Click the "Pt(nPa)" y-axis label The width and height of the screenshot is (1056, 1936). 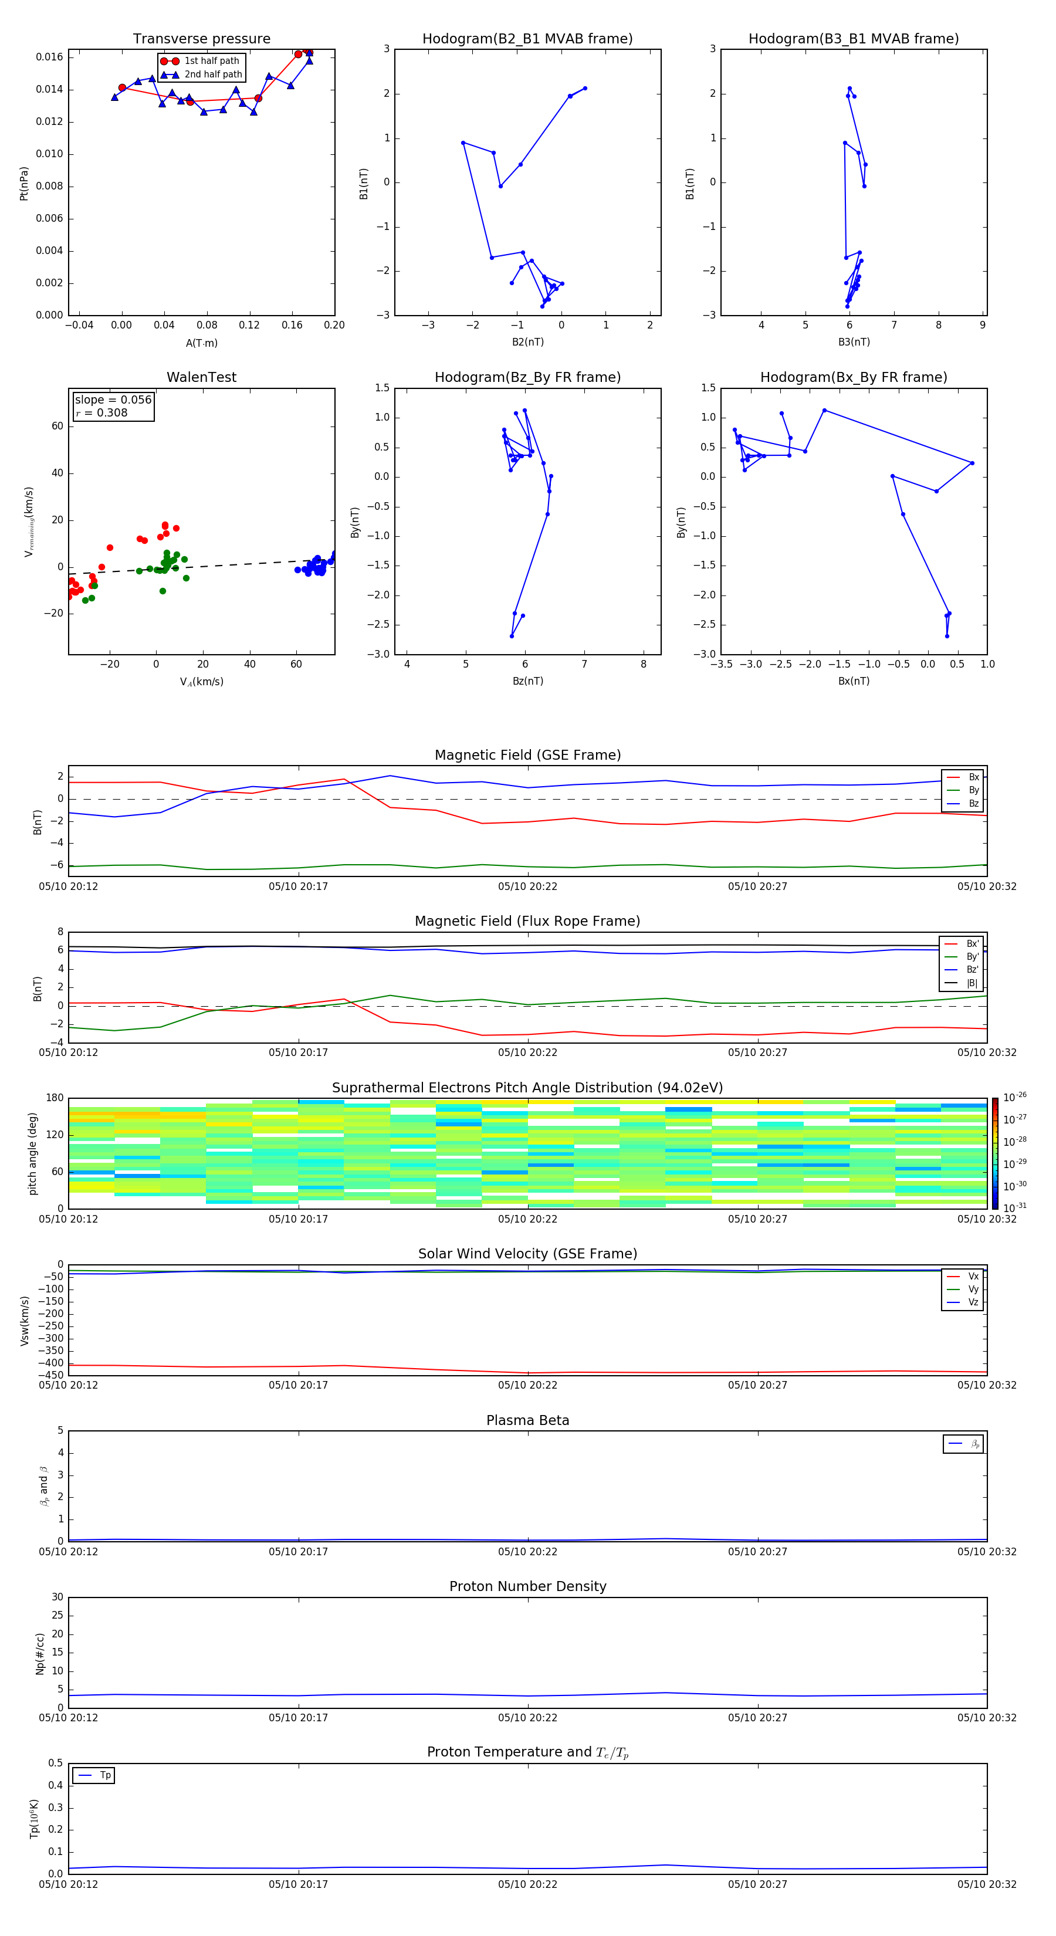point(23,184)
